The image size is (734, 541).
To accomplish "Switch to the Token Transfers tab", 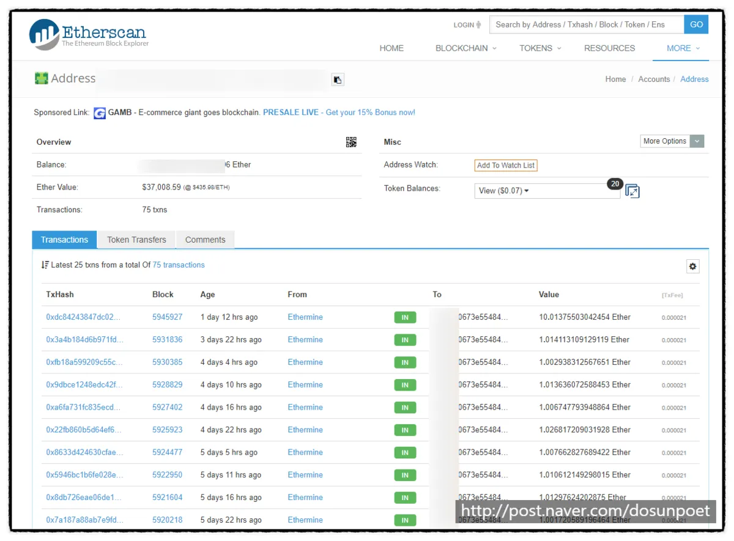I will tap(136, 240).
